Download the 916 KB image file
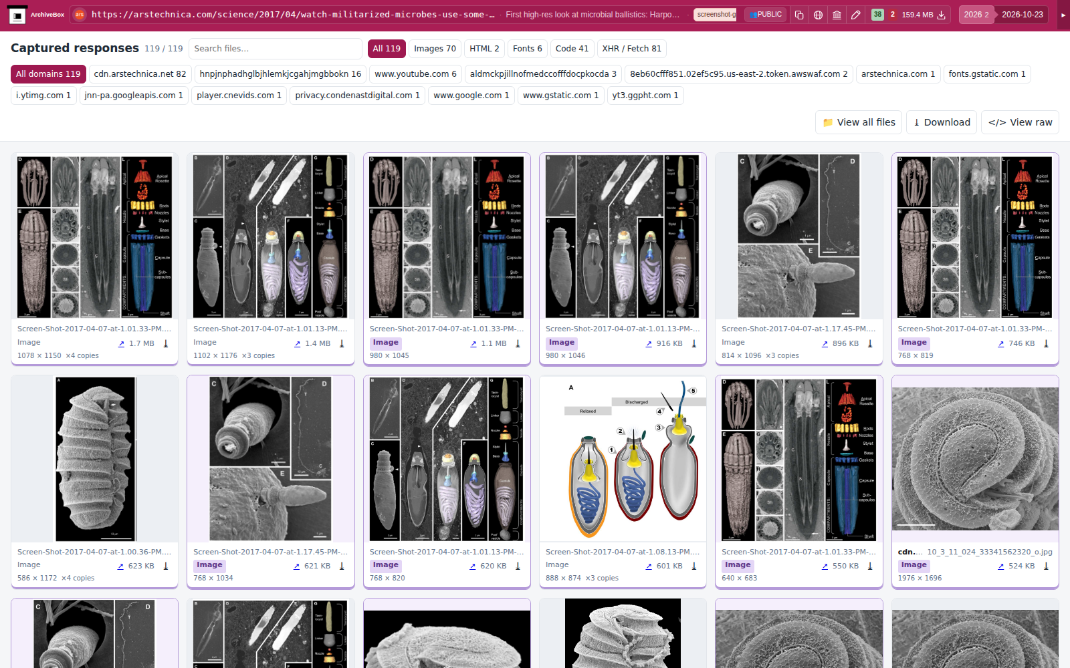 click(x=694, y=344)
